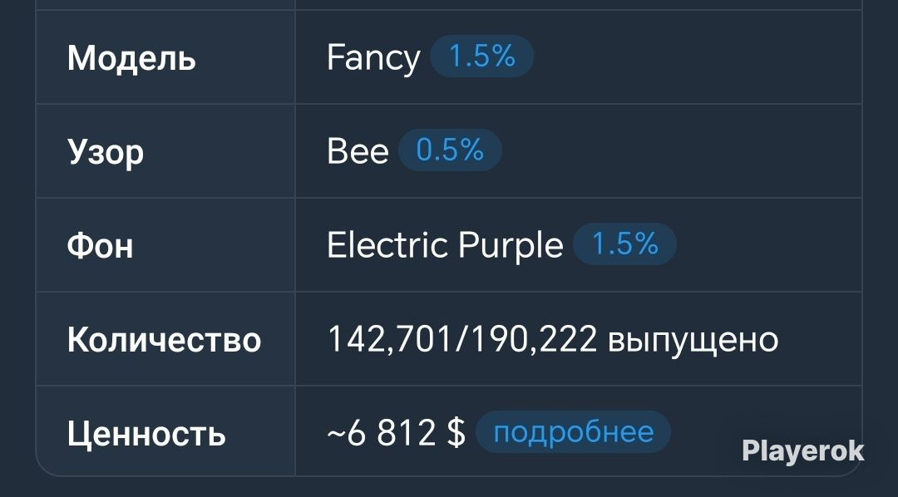Tap the 1.5% badge next to Electric Purple

point(624,244)
